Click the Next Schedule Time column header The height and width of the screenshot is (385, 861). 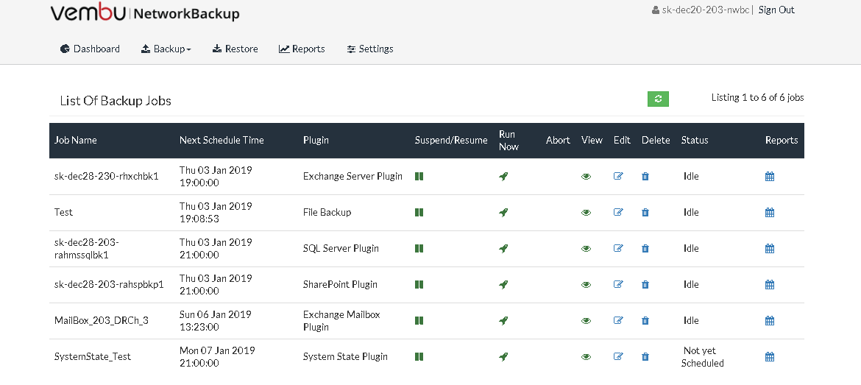point(222,140)
